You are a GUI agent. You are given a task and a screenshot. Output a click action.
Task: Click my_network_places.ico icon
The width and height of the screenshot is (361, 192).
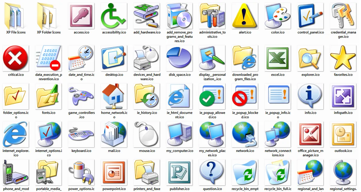tap(212, 134)
